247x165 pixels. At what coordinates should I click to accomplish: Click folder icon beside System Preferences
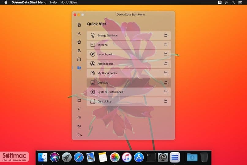[165, 92]
